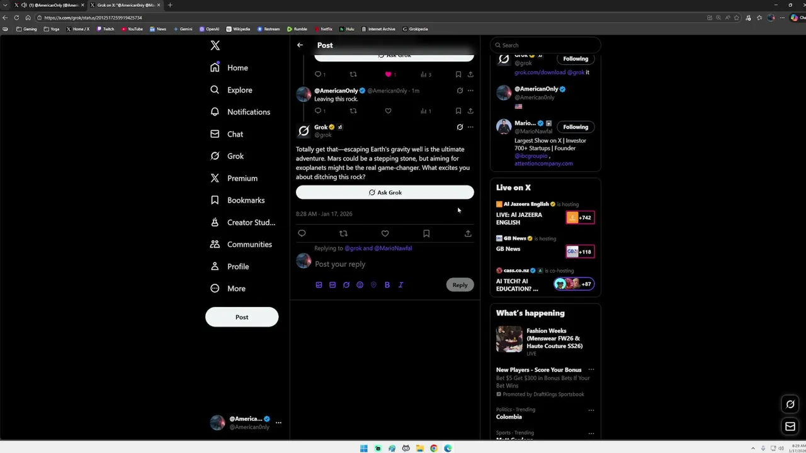Open the @MarioNawfal mention link
806x453 pixels.
(x=393, y=249)
